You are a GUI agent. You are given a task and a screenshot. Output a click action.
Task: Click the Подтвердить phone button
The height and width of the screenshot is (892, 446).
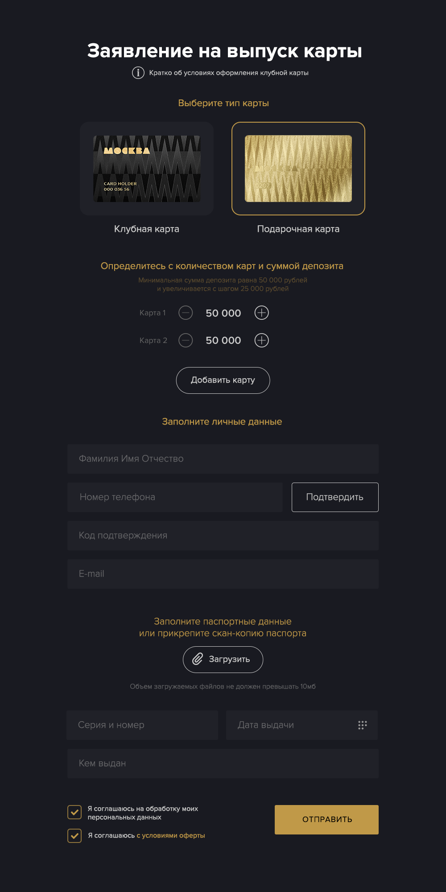(335, 497)
